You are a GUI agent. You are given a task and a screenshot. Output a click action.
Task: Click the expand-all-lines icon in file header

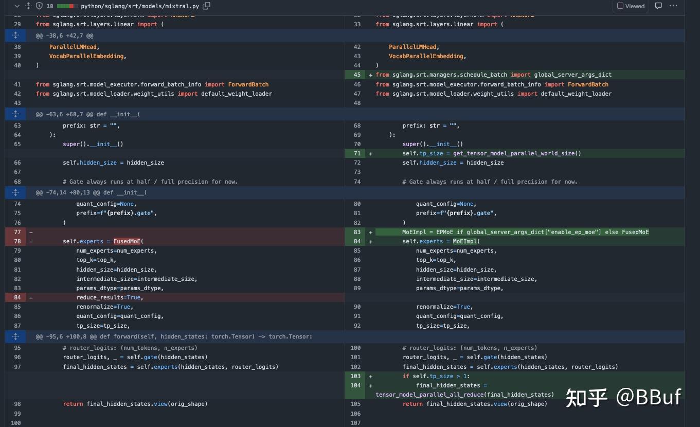28,6
